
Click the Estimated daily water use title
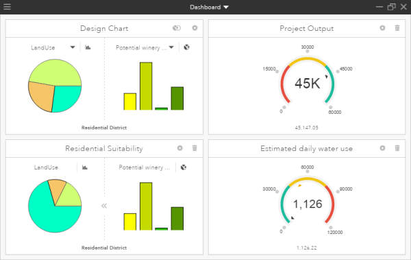tap(306, 149)
